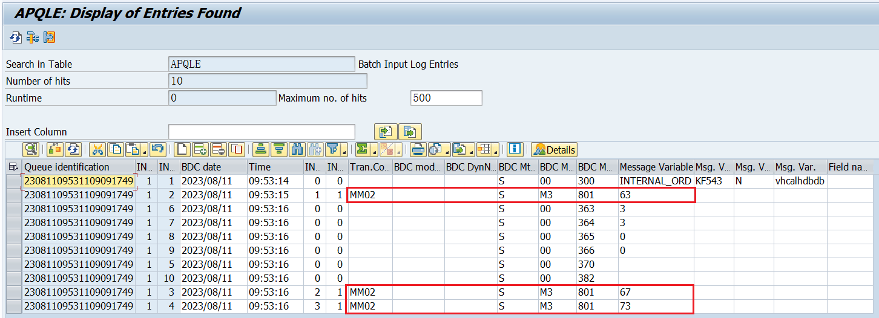Screen dimensions: 879x318
Task: Click the highlighted first Queue identification cell
Action: [78, 181]
